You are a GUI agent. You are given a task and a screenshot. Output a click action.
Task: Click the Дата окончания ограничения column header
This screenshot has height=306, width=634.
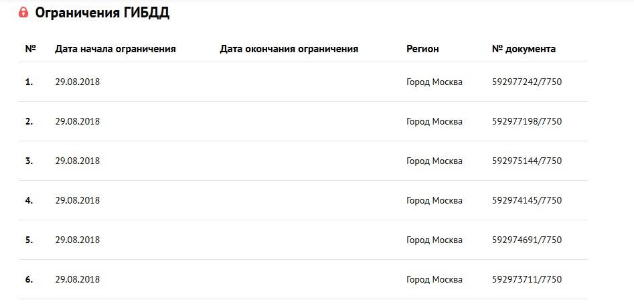tap(289, 49)
